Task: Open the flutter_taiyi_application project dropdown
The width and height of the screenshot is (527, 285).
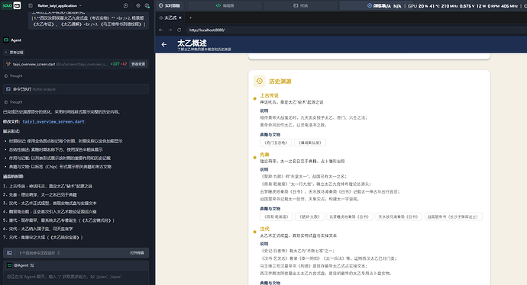Action: (60, 5)
